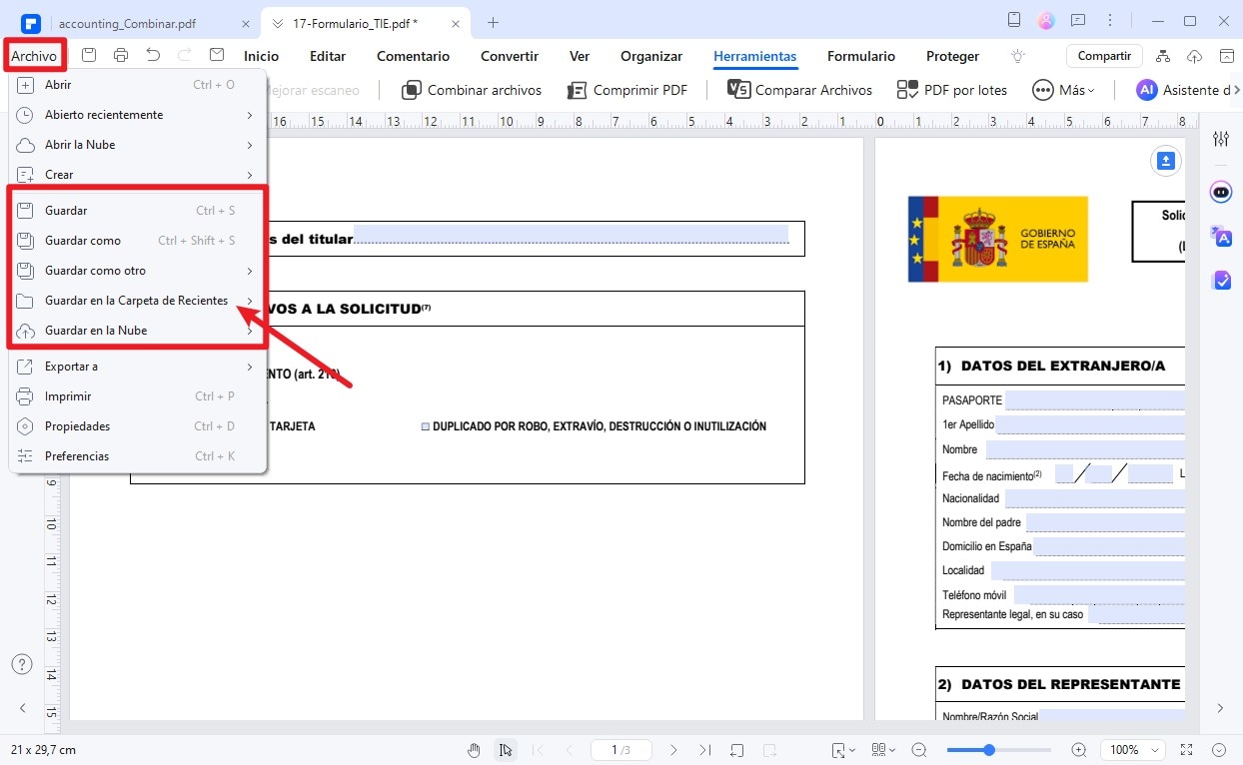
Task: Click Comprimir PDF tool
Action: (627, 90)
